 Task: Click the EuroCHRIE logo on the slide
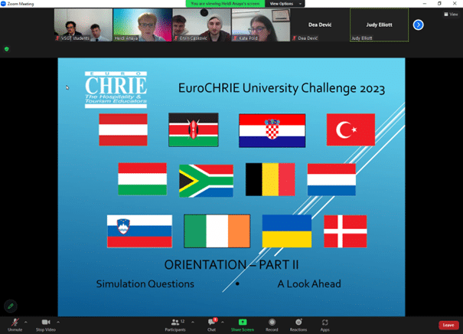116,90
